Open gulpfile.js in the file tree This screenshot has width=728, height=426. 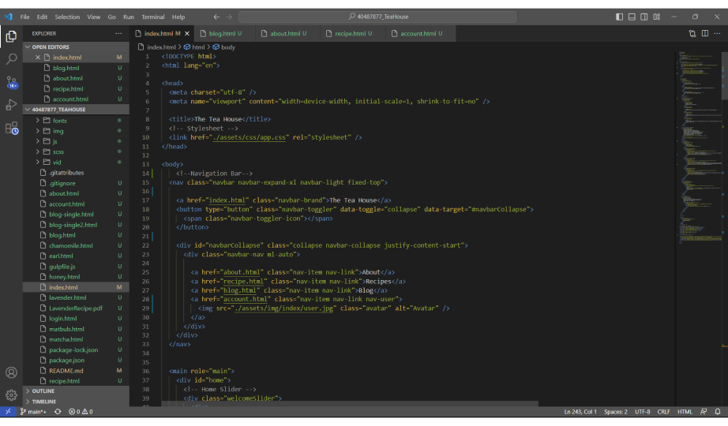pos(62,267)
